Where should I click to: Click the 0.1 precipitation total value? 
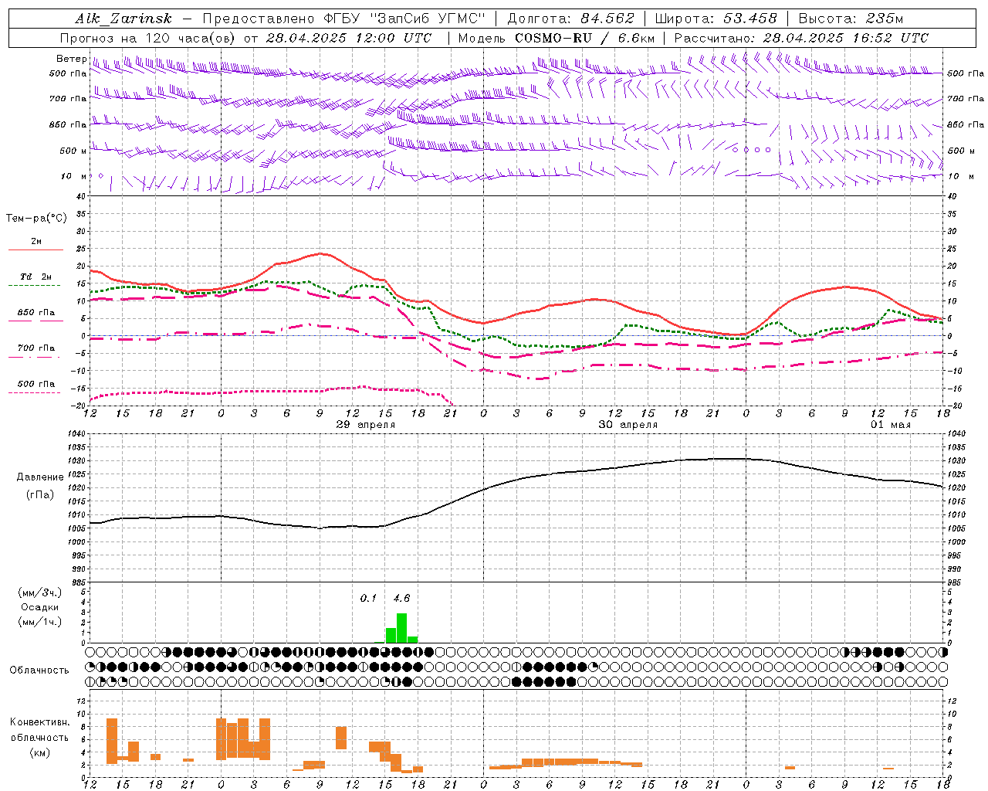368,598
